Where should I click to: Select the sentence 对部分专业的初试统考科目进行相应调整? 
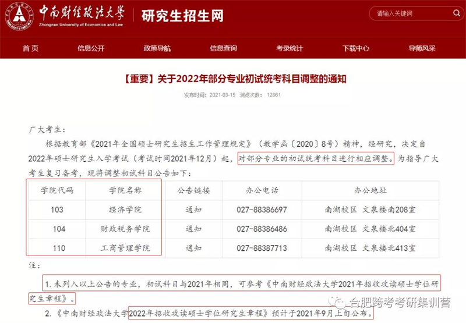coord(316,158)
